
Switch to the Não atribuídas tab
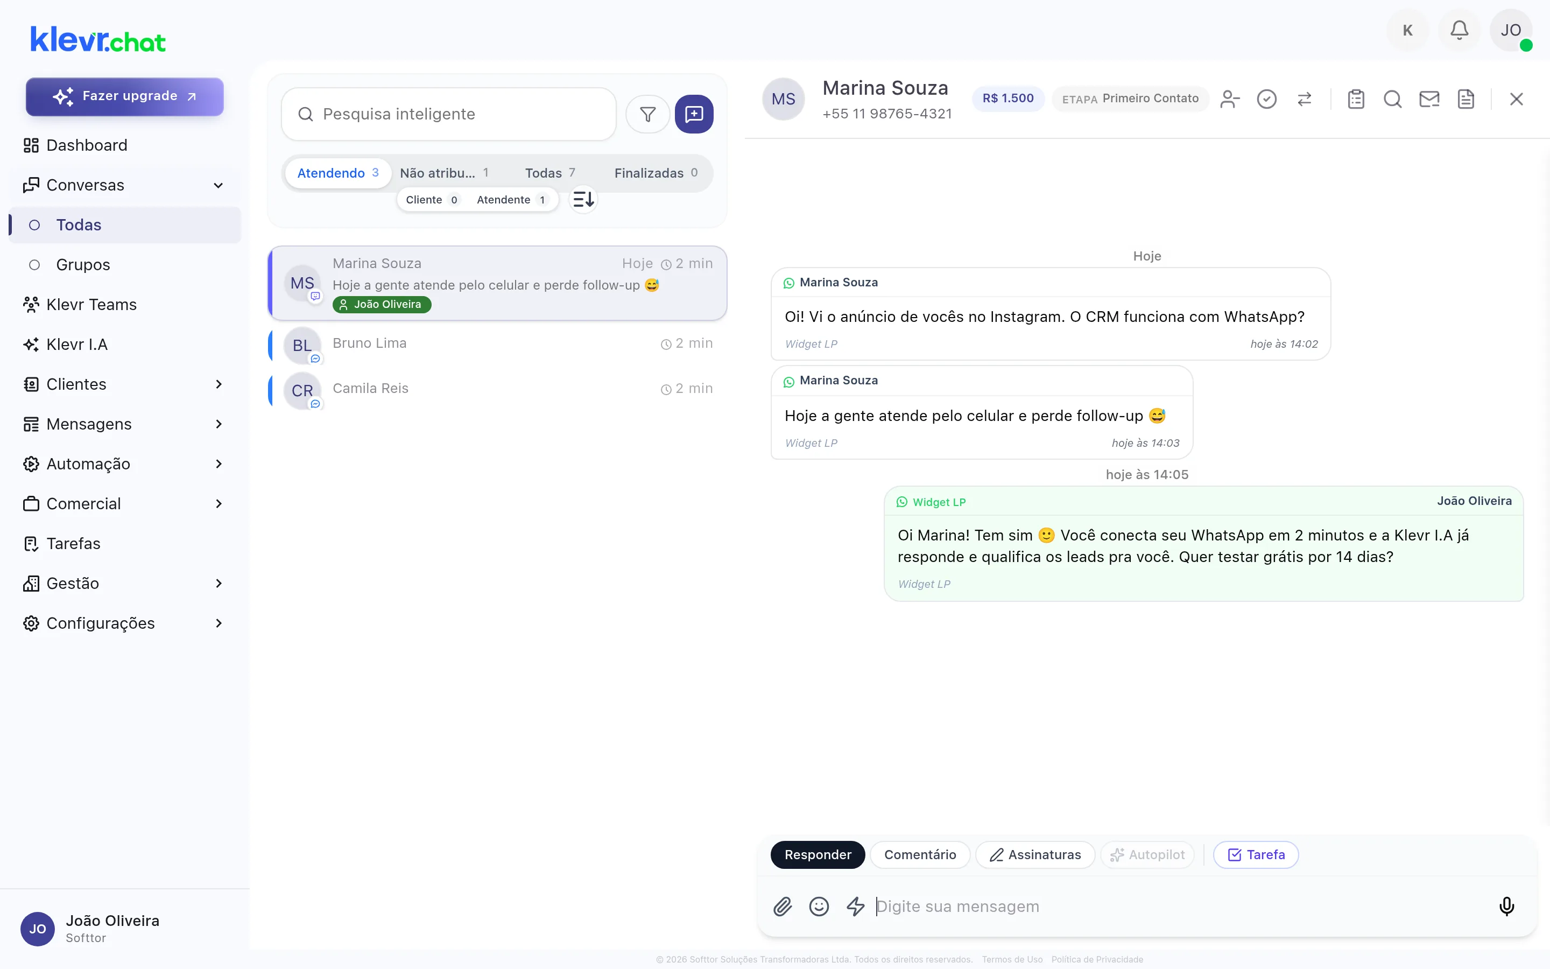click(444, 173)
